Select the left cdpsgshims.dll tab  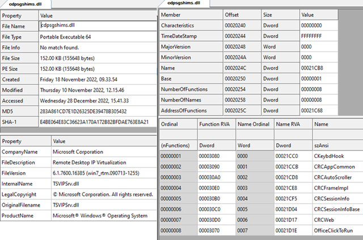[25, 4]
